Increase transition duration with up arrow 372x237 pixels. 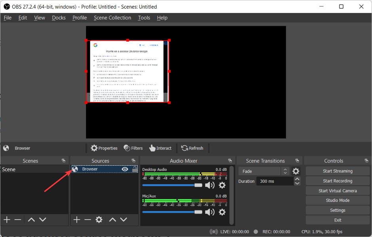tap(297, 179)
